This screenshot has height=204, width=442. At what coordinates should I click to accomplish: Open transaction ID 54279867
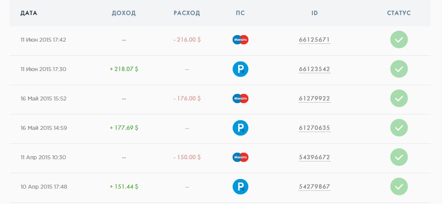click(314, 186)
